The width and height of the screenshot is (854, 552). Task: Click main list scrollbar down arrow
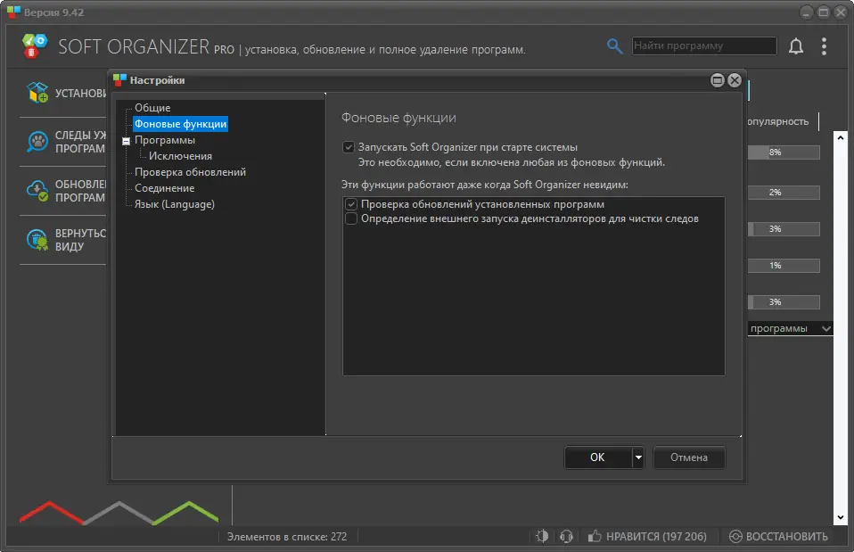coord(841,518)
